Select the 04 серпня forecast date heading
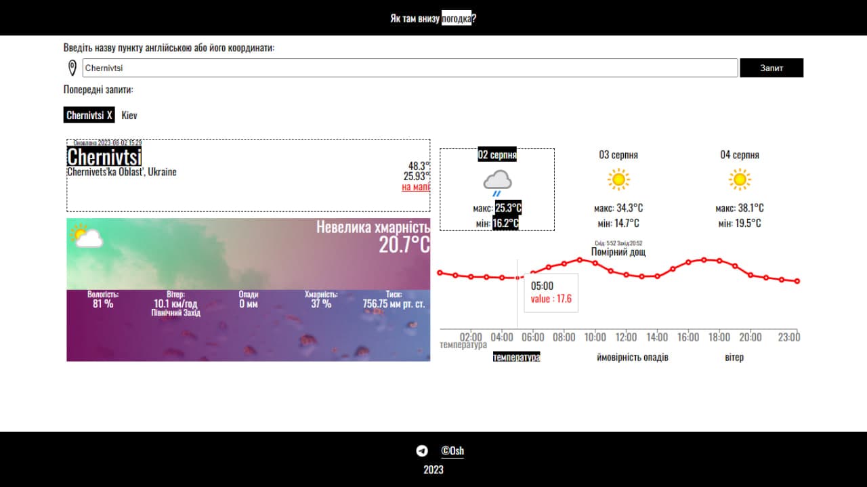This screenshot has height=487, width=867. (740, 155)
